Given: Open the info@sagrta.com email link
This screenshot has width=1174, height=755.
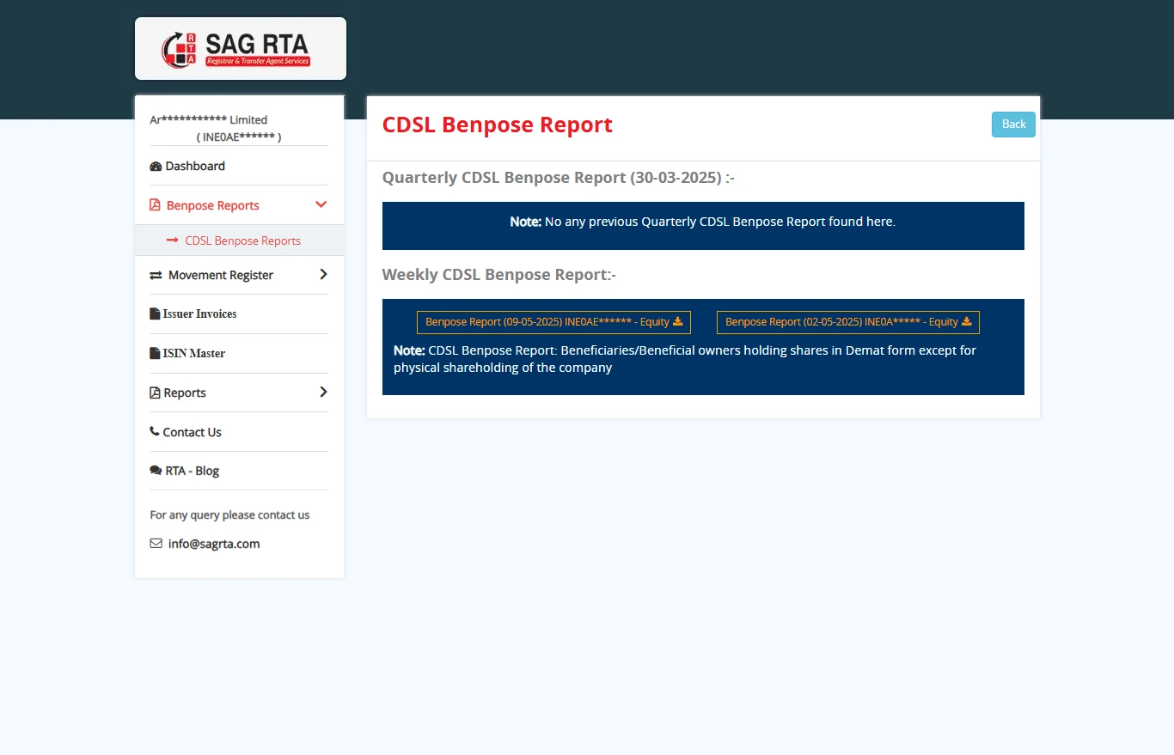Looking at the screenshot, I should tap(214, 544).
